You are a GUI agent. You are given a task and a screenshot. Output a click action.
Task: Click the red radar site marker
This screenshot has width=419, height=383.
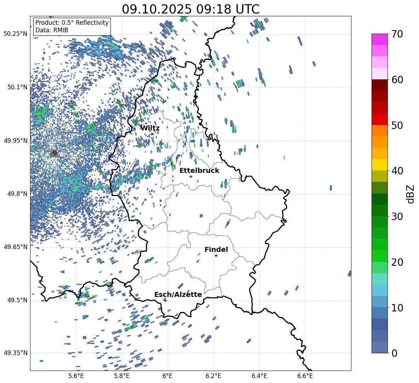tap(54, 153)
